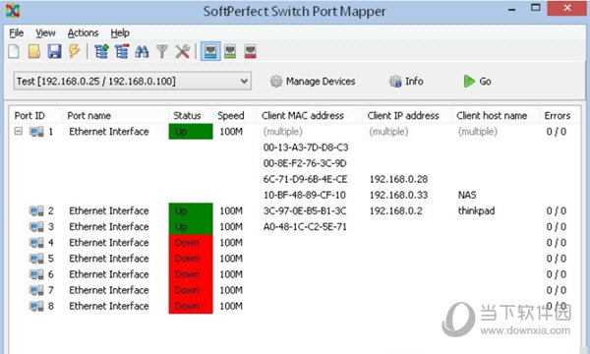
Task: Toggle show all ports blue icon
Action: (x=210, y=51)
